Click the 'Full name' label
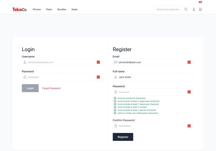This screenshot has height=151, width=216. [119, 71]
